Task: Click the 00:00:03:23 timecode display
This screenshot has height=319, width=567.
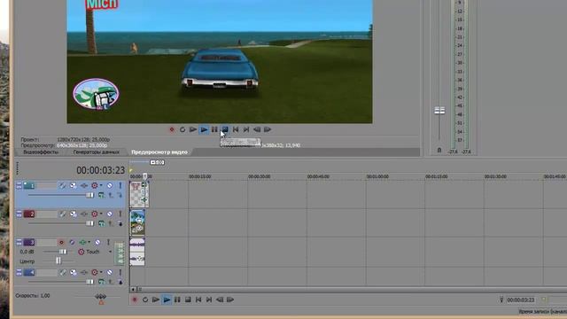Action: click(100, 170)
